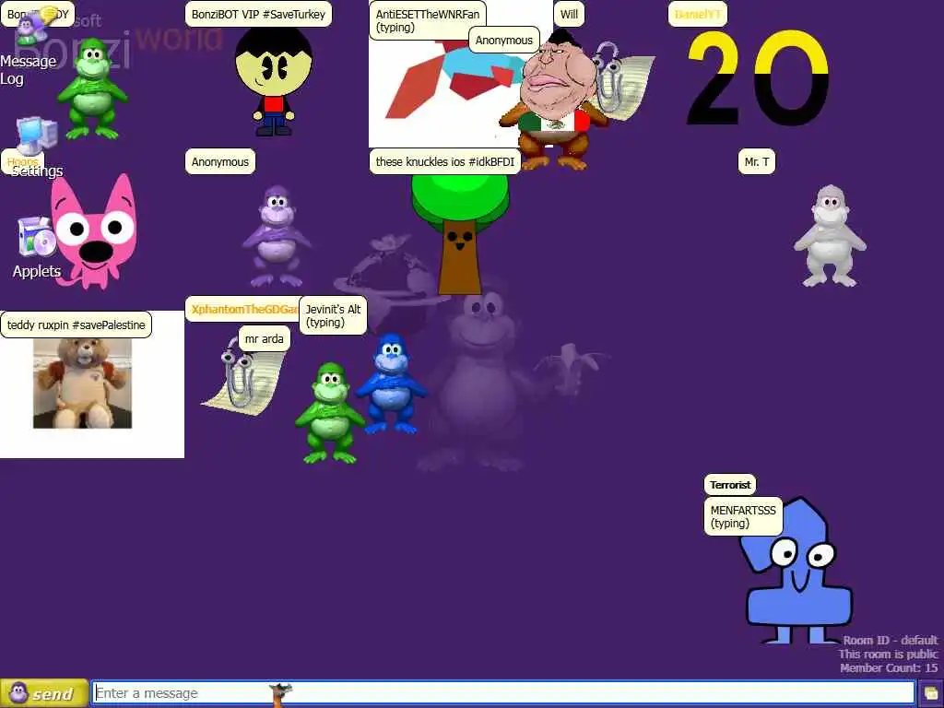Click the Clippy character under mr arda
The height and width of the screenshot is (708, 944).
coord(242,376)
